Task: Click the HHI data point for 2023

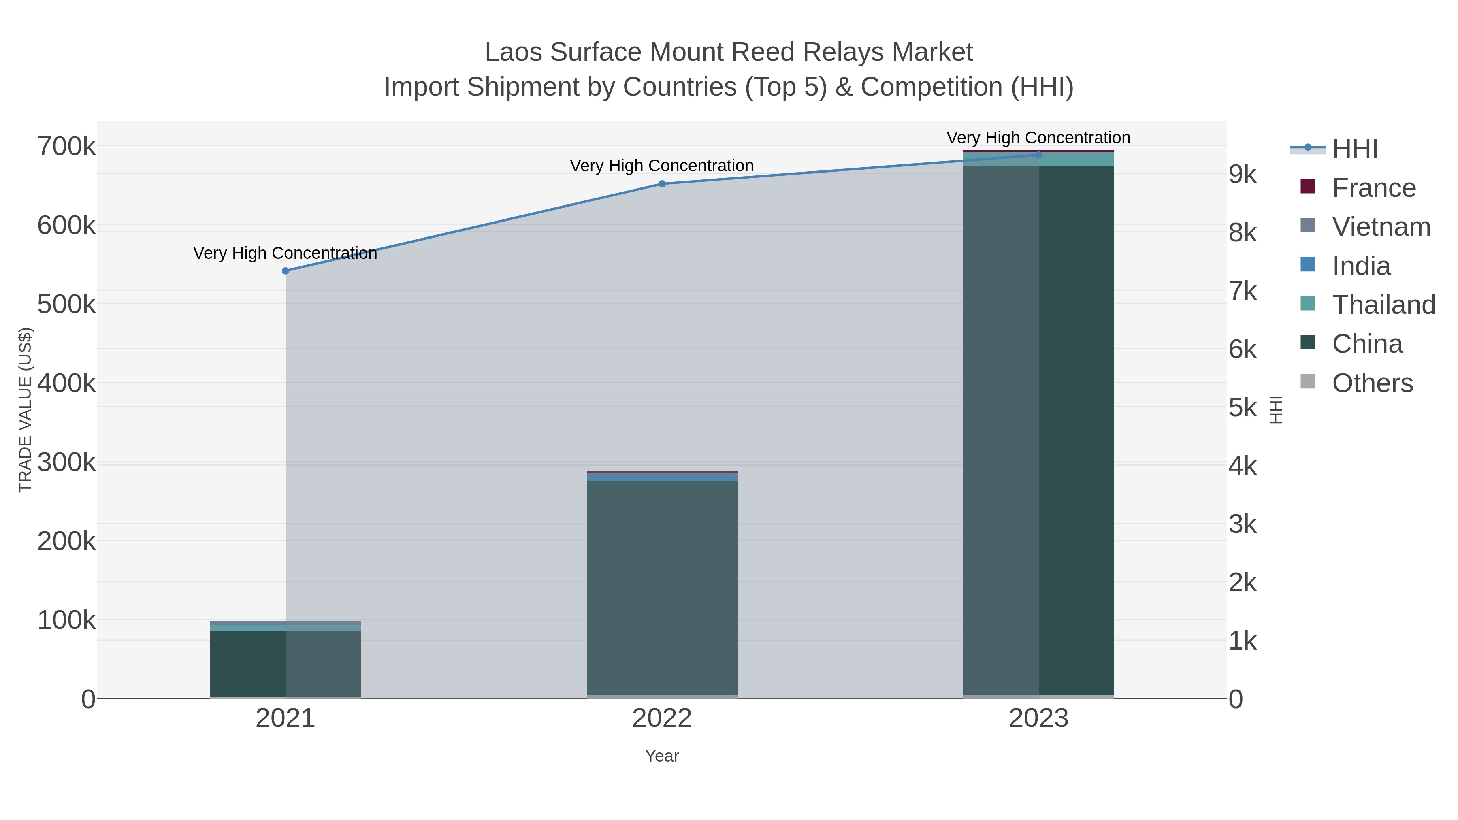Action: pos(1038,155)
